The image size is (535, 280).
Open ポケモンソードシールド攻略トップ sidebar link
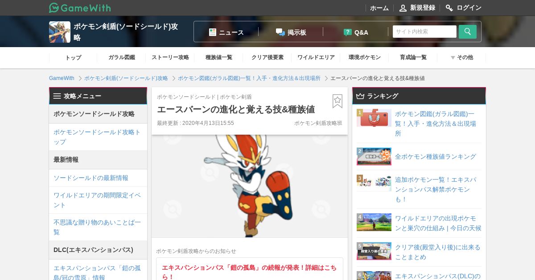(x=98, y=137)
